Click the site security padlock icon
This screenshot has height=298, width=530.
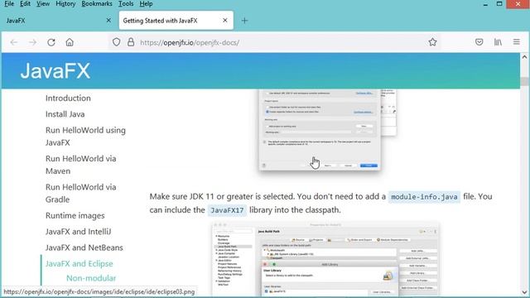(131, 42)
